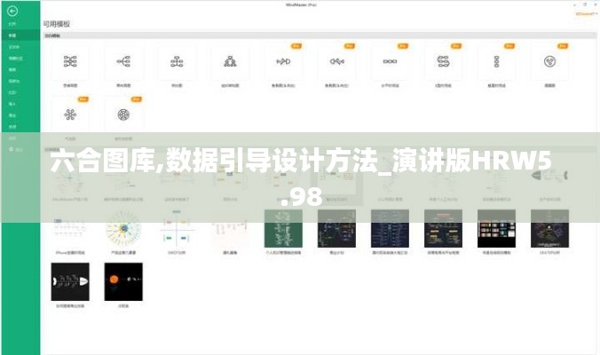
Task: Choose the horizontal timeline template
Action: 390,61
